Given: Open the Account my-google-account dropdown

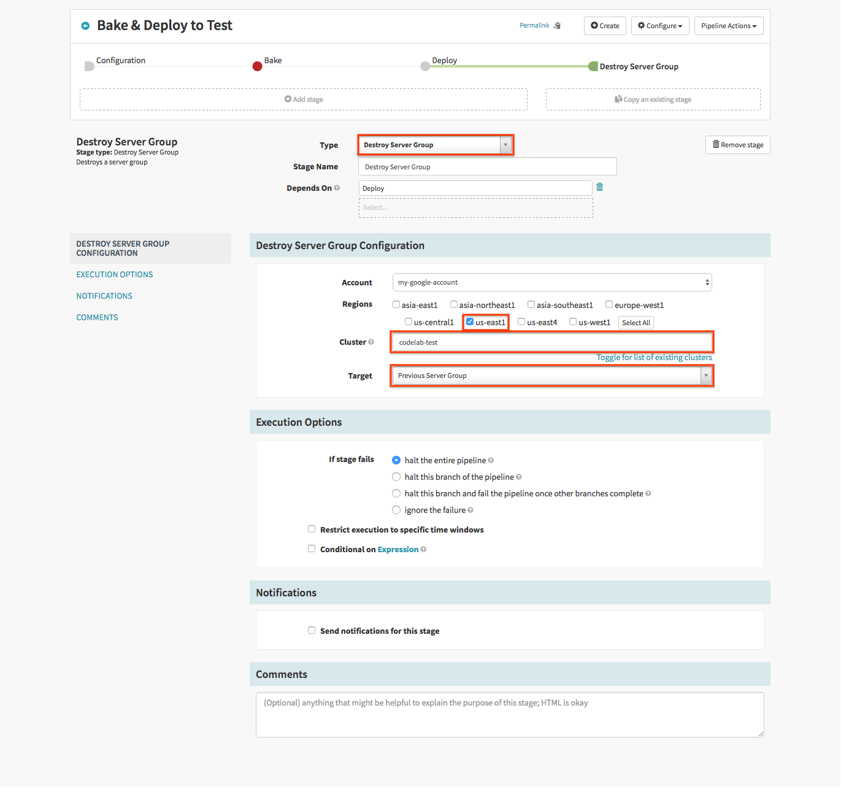Looking at the screenshot, I should (552, 282).
